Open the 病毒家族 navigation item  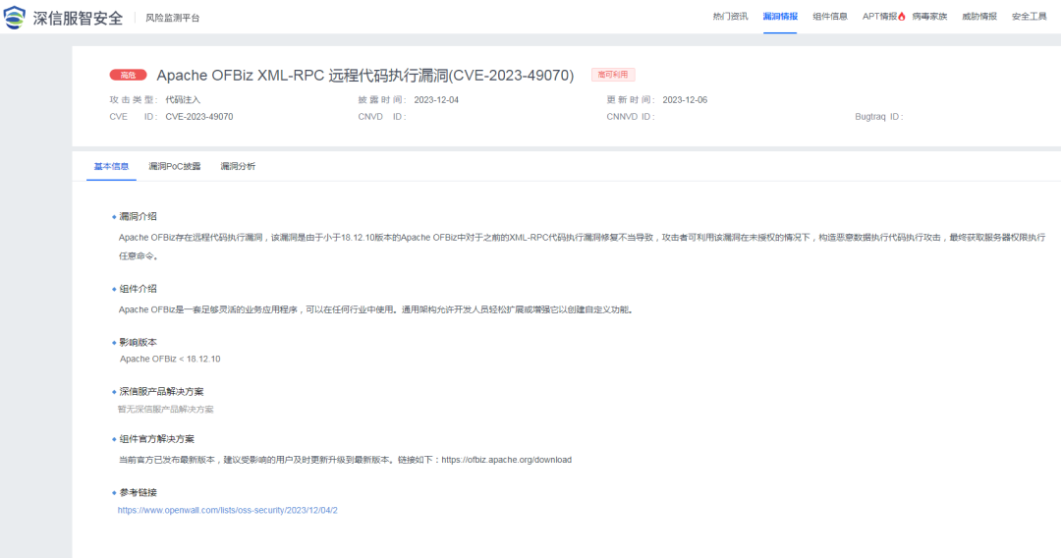(929, 17)
